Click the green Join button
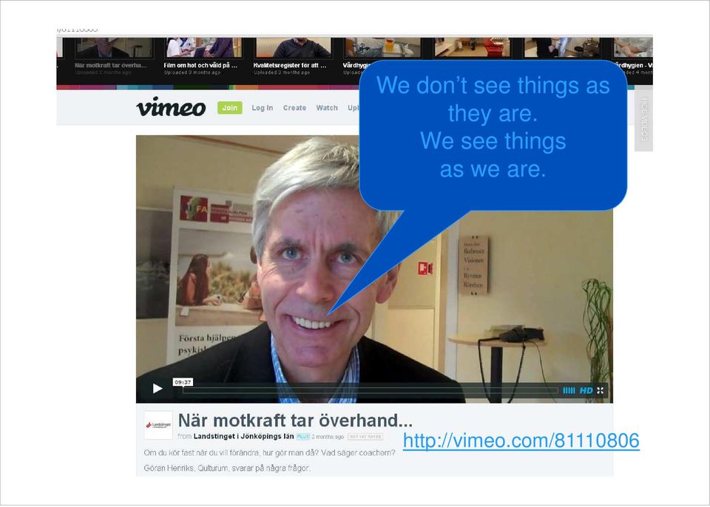This screenshot has width=710, height=507. tap(229, 108)
